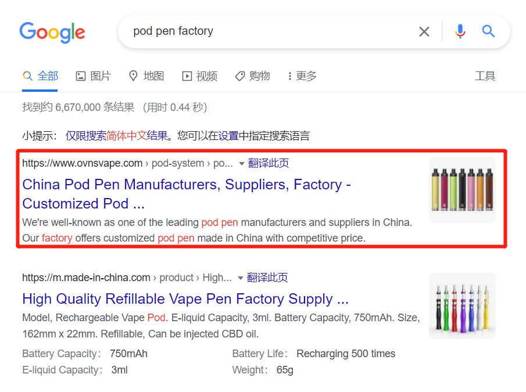Expand dropdown arrow beside ovnsvape URL
Image resolution: width=526 pixels, height=392 pixels.
242,164
